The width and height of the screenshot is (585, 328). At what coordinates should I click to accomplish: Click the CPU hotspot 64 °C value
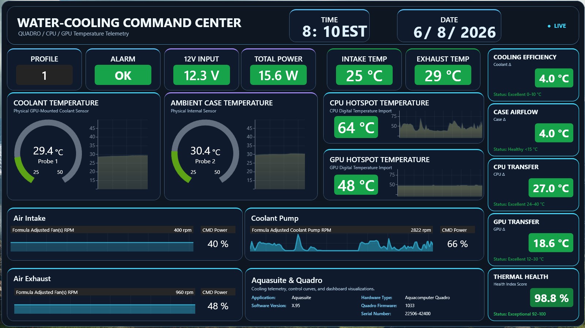(x=356, y=128)
